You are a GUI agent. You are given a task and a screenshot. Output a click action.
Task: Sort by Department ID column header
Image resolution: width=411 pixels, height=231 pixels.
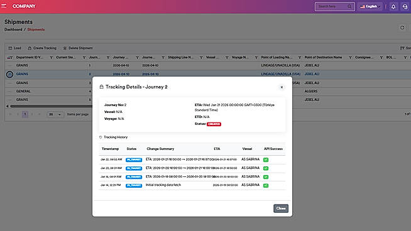pyautogui.click(x=30, y=57)
